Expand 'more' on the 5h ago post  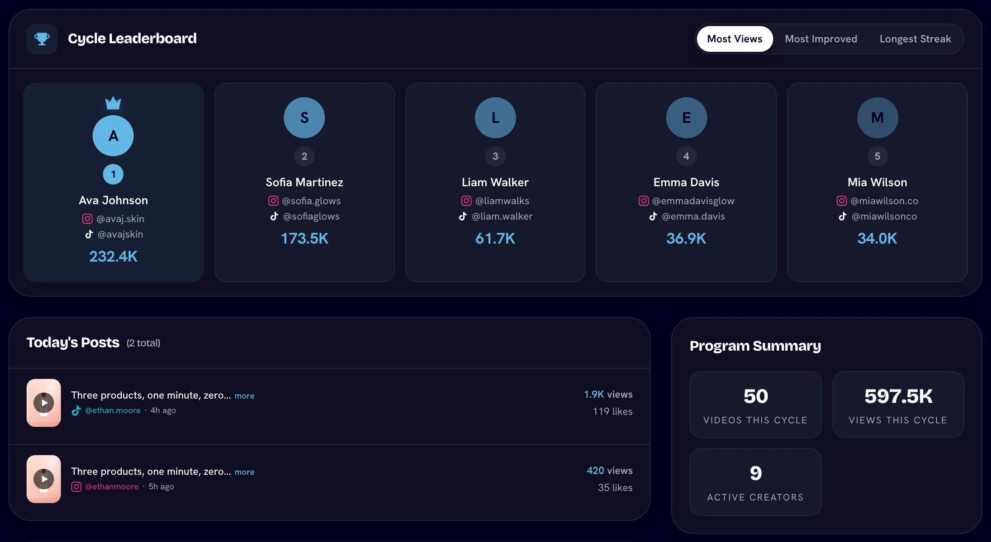(244, 472)
